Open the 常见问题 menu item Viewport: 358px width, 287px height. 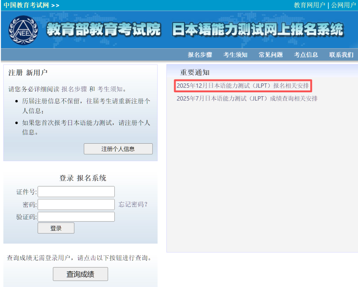click(271, 55)
